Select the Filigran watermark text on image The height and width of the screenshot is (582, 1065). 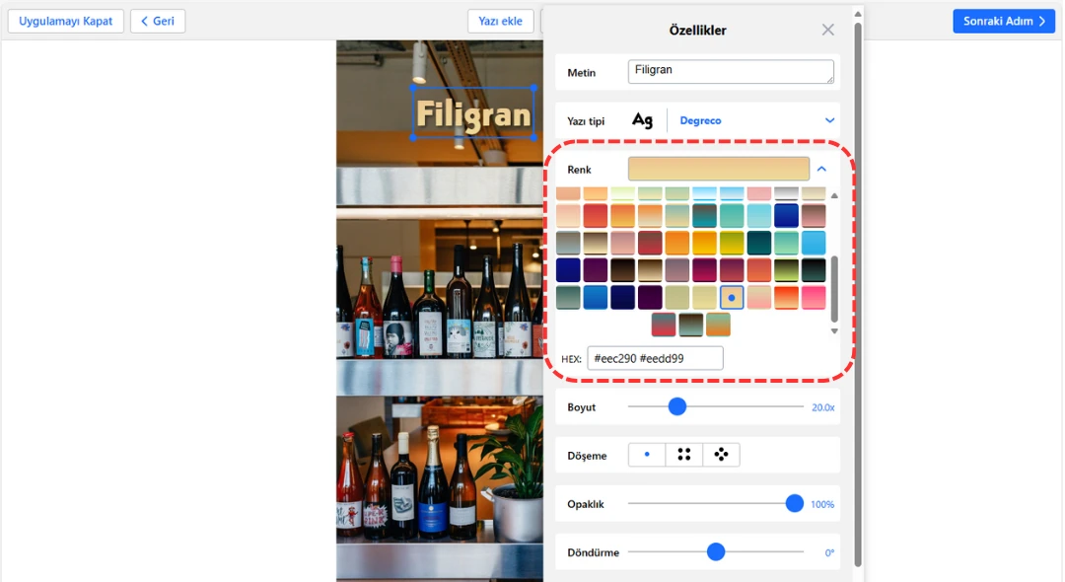[x=473, y=114]
